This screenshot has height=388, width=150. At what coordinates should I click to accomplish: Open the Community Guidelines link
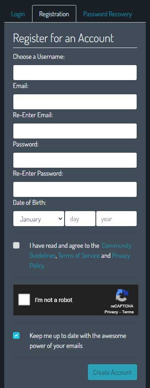coord(80,251)
